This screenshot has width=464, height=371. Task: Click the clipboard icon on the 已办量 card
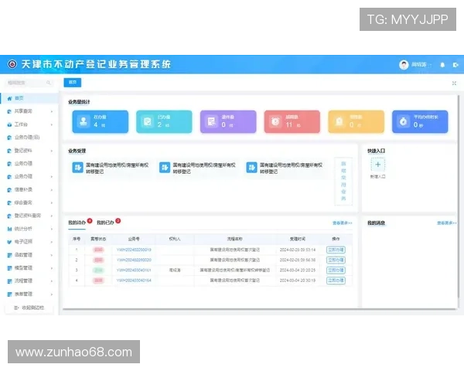pos(148,121)
